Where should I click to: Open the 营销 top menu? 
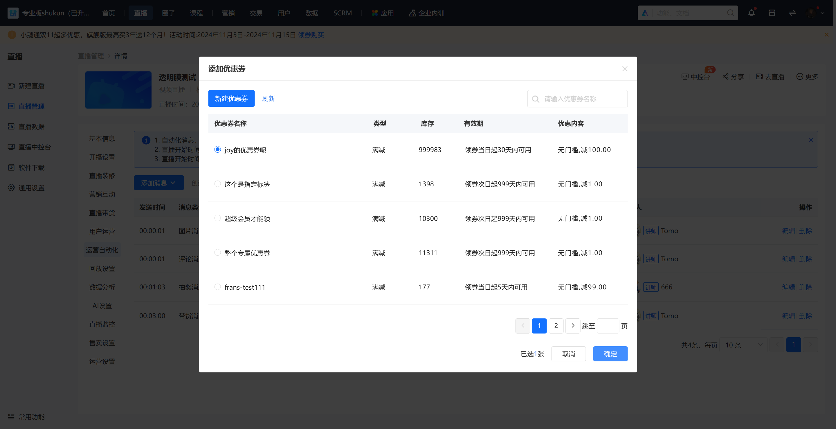pos(228,13)
